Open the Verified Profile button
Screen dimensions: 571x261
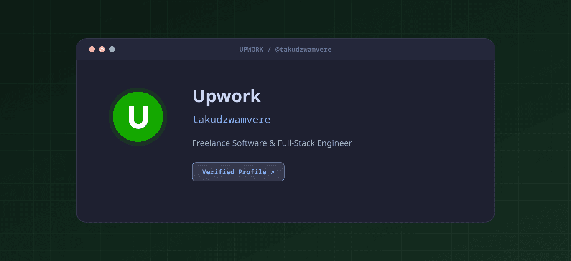click(238, 172)
